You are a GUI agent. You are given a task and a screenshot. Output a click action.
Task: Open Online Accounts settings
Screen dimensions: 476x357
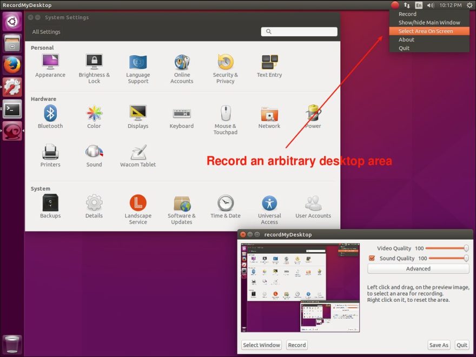tap(182, 69)
